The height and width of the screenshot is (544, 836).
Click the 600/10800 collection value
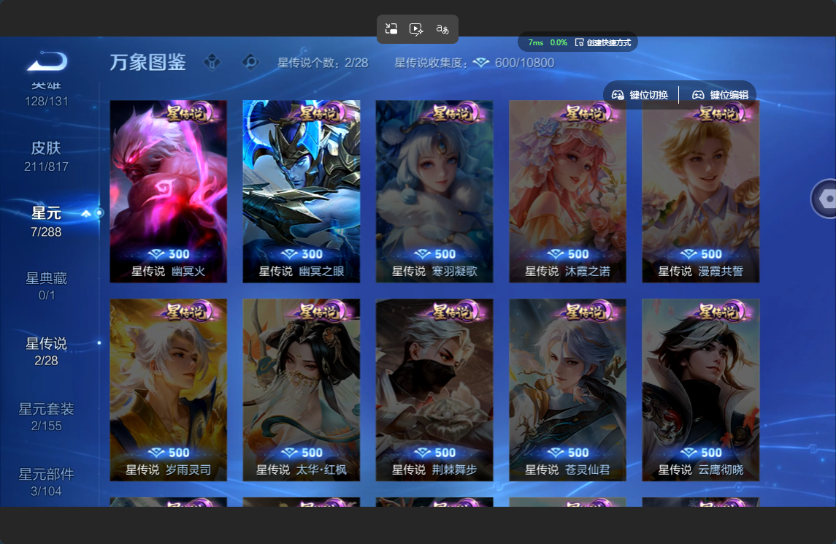[x=525, y=63]
